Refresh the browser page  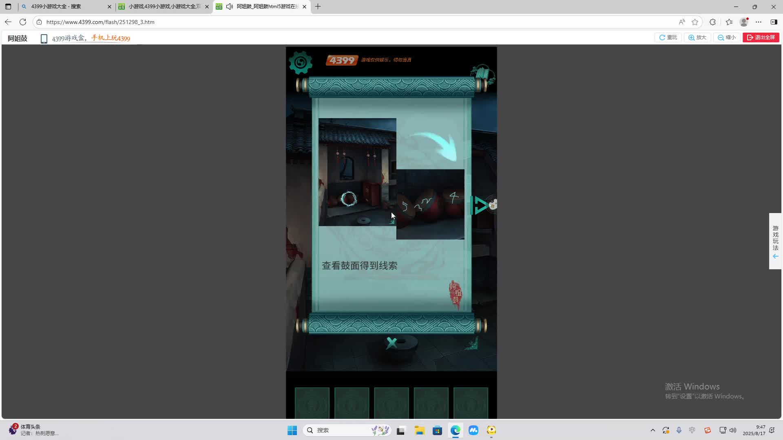coord(23,22)
